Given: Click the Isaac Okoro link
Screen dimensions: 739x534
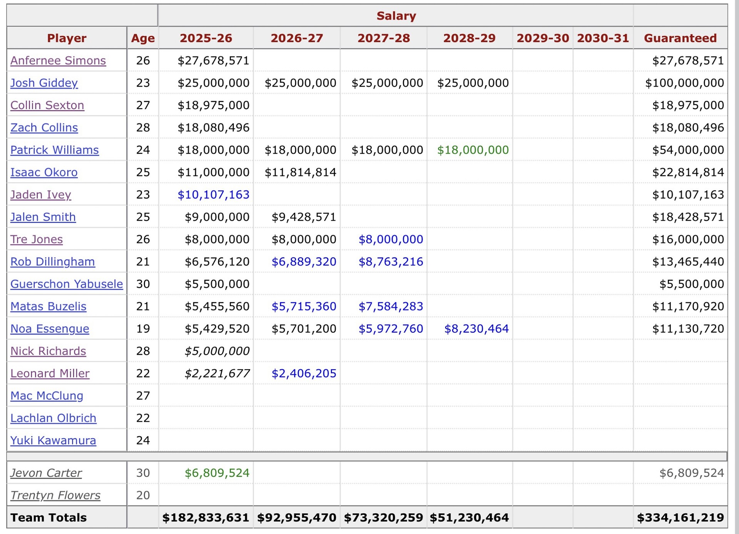Looking at the screenshot, I should point(44,172).
